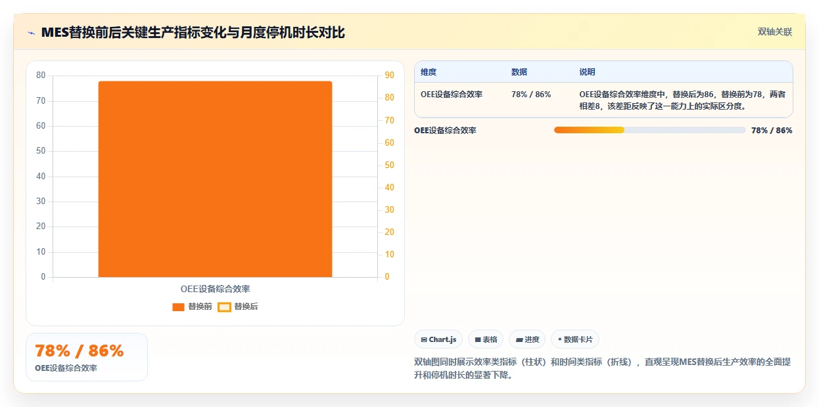819x407 pixels.
Task: Select the Chart.js tag chip
Action: pyautogui.click(x=438, y=339)
